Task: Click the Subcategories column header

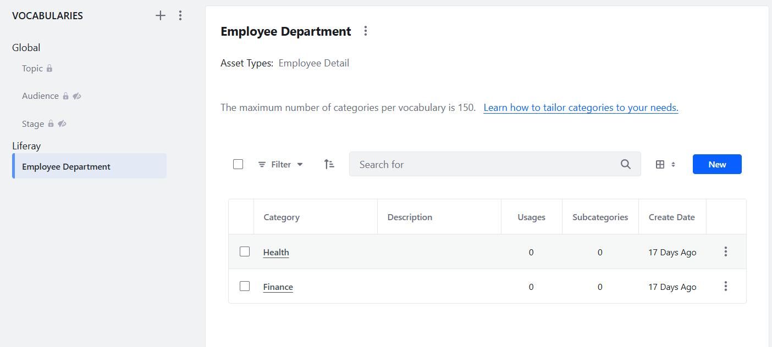Action: point(600,217)
